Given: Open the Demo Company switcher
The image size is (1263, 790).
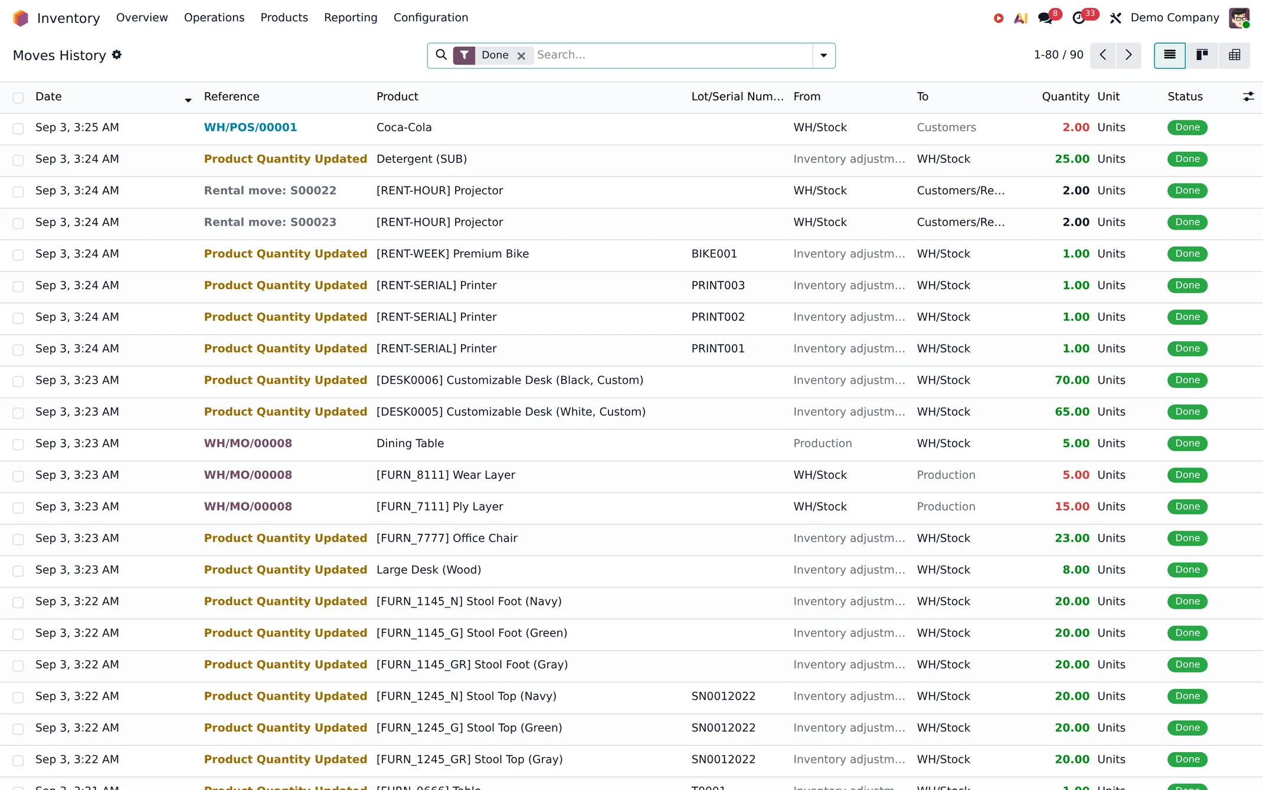Looking at the screenshot, I should point(1174,18).
